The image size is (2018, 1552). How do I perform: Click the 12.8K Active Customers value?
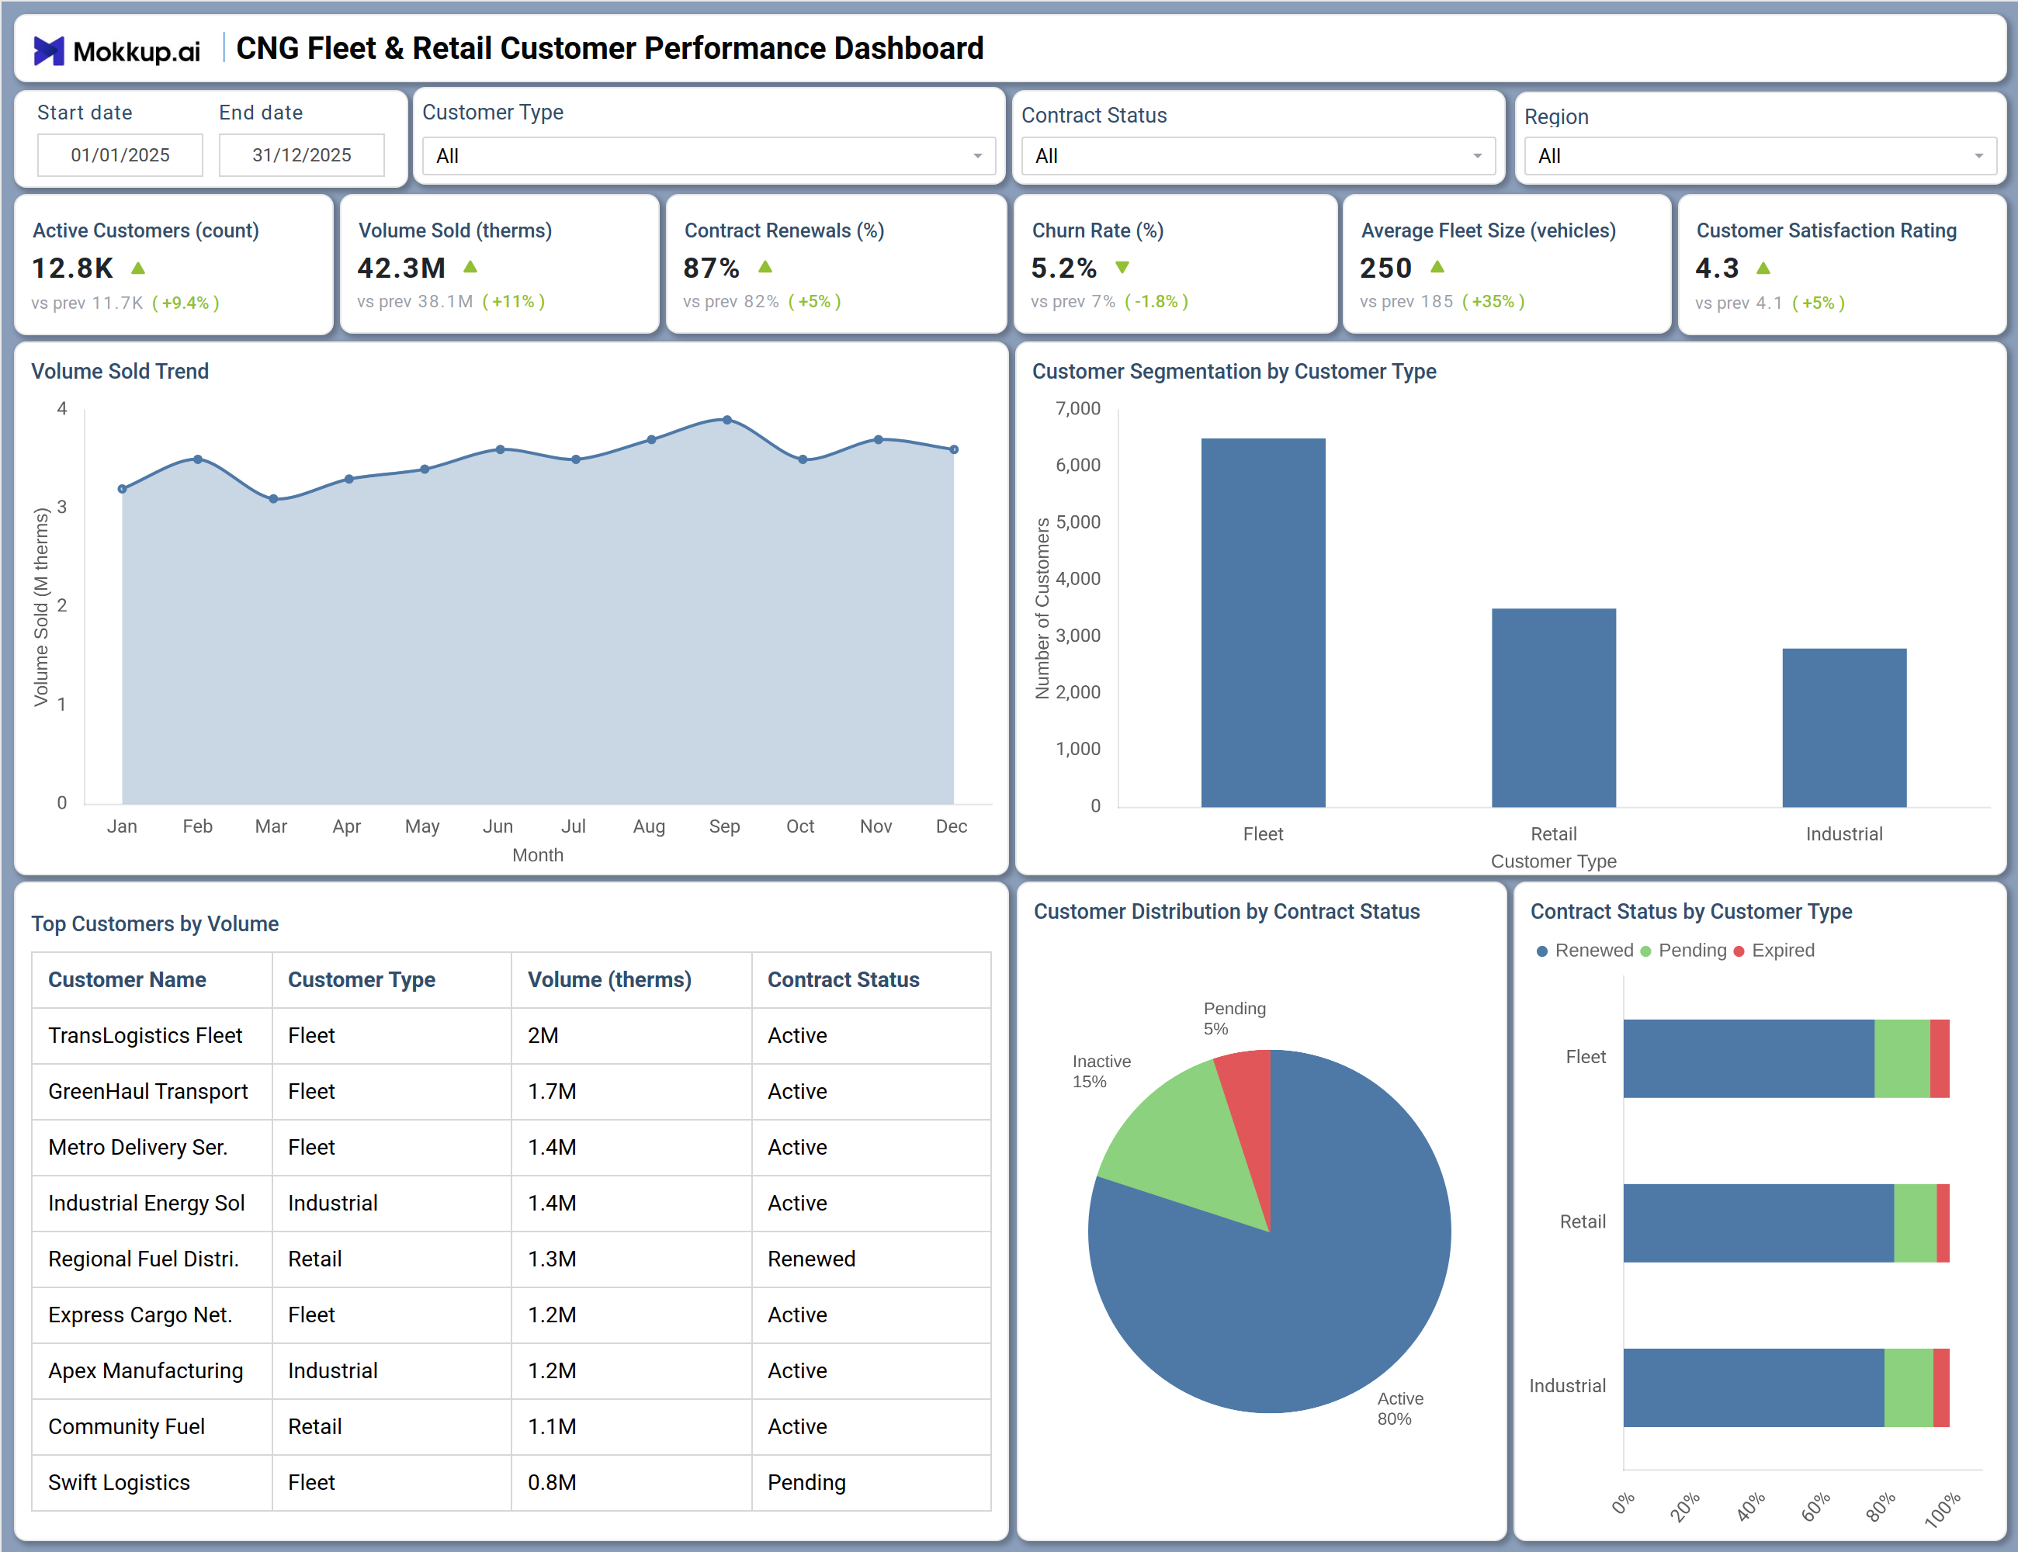click(72, 268)
